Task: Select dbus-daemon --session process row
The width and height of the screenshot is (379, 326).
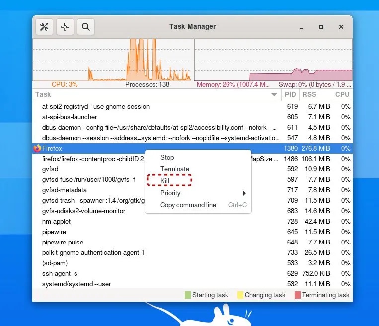Action: pyautogui.click(x=192, y=138)
